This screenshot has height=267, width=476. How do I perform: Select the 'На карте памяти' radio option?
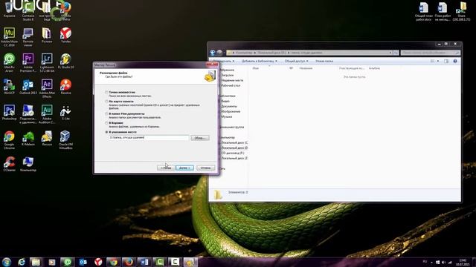(106, 102)
